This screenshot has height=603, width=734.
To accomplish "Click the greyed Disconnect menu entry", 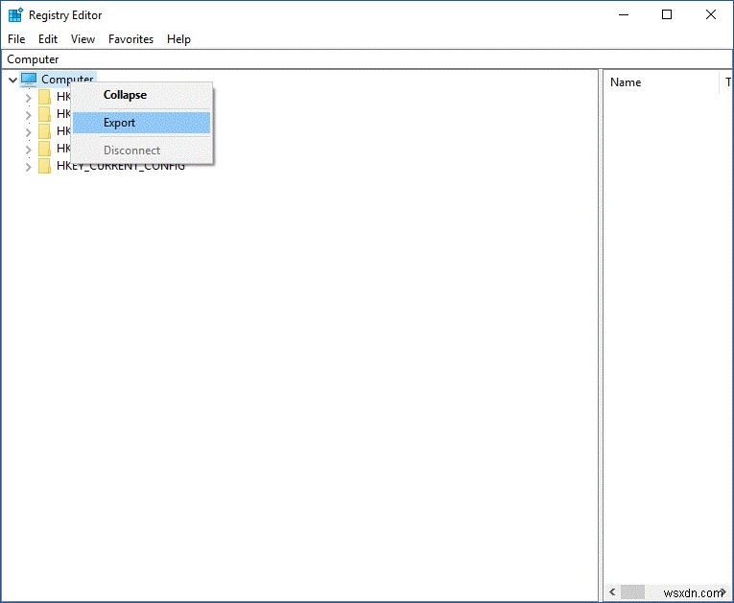I will pyautogui.click(x=141, y=151).
